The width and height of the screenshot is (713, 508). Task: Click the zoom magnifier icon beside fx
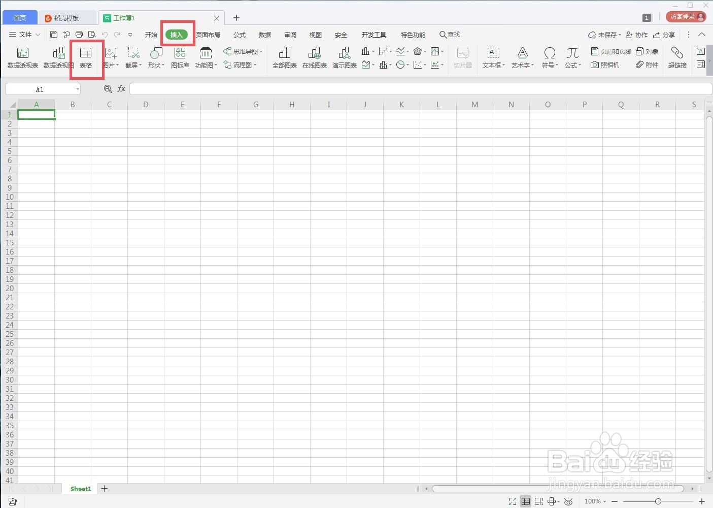[108, 89]
